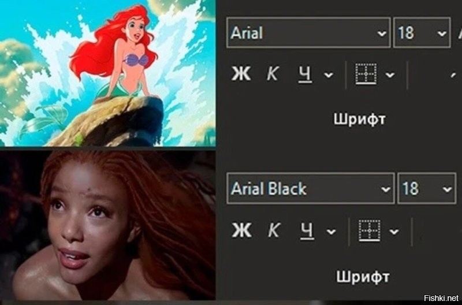Viewport: 462px width, 305px height.
Task: Apply underline Ч in Arial Black panel
Action: tap(307, 230)
